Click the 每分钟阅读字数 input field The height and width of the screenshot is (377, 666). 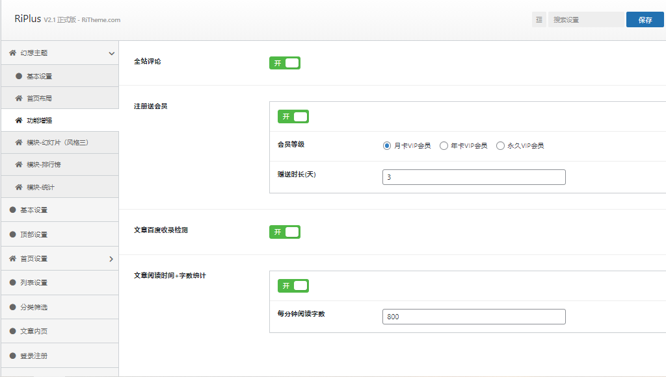[473, 317]
